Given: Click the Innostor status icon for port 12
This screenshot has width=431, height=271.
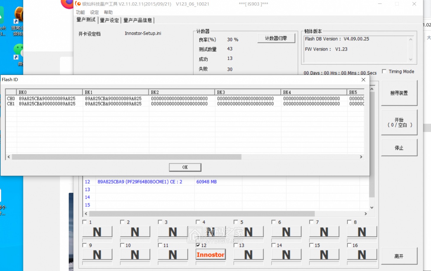Looking at the screenshot, I should click(210, 255).
